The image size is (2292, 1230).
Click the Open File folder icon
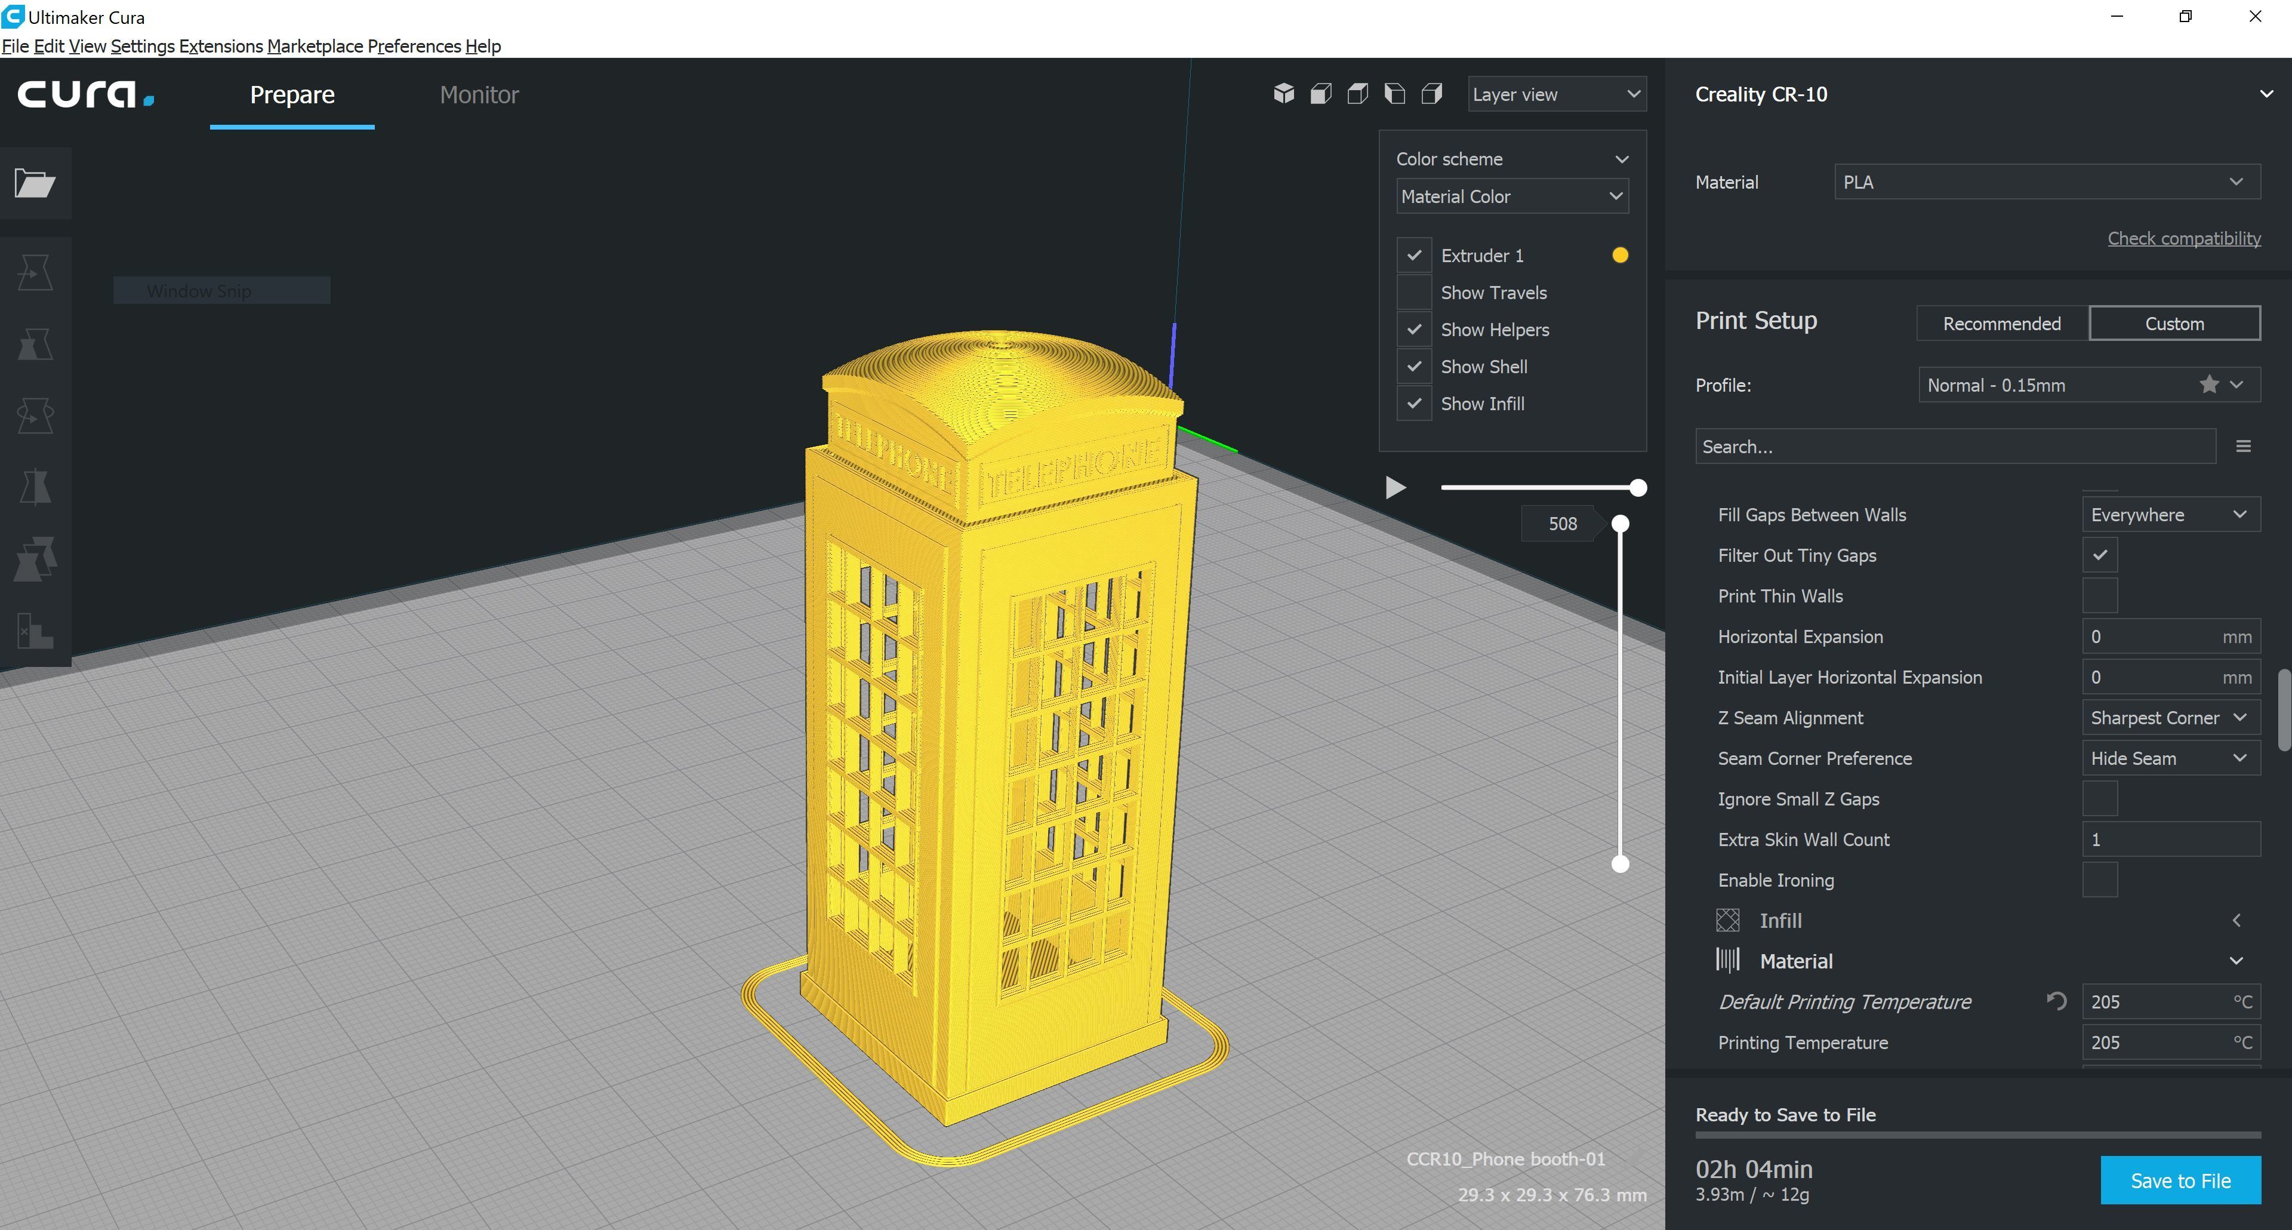[x=35, y=183]
